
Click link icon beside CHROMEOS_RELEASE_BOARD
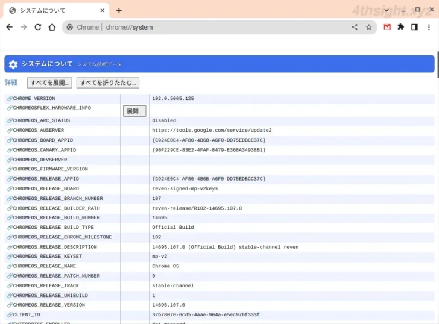click(10, 188)
